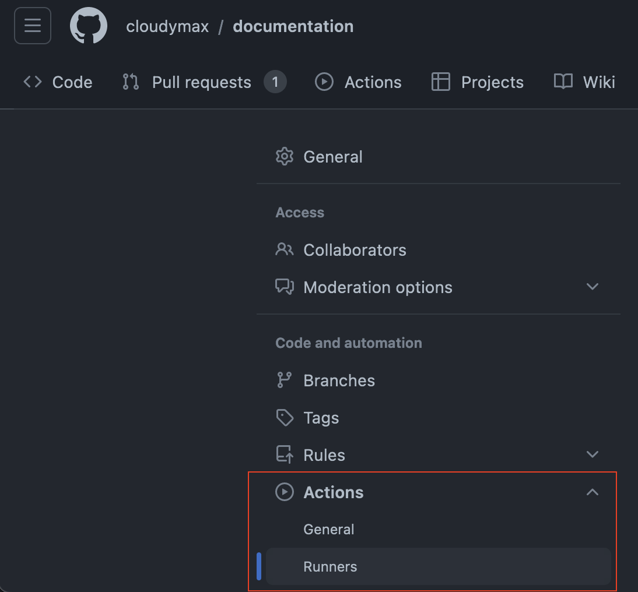Expand the Rules section chevron
Image resolution: width=638 pixels, height=592 pixels.
pyautogui.click(x=593, y=454)
